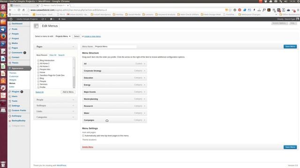Open Customize under Appearance
The image size is (300, 168).
[14, 77]
